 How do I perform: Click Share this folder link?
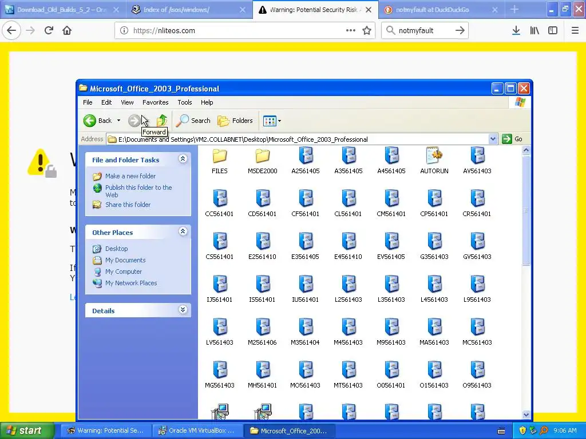[128, 205]
